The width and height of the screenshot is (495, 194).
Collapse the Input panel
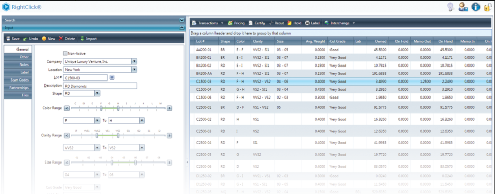click(181, 28)
